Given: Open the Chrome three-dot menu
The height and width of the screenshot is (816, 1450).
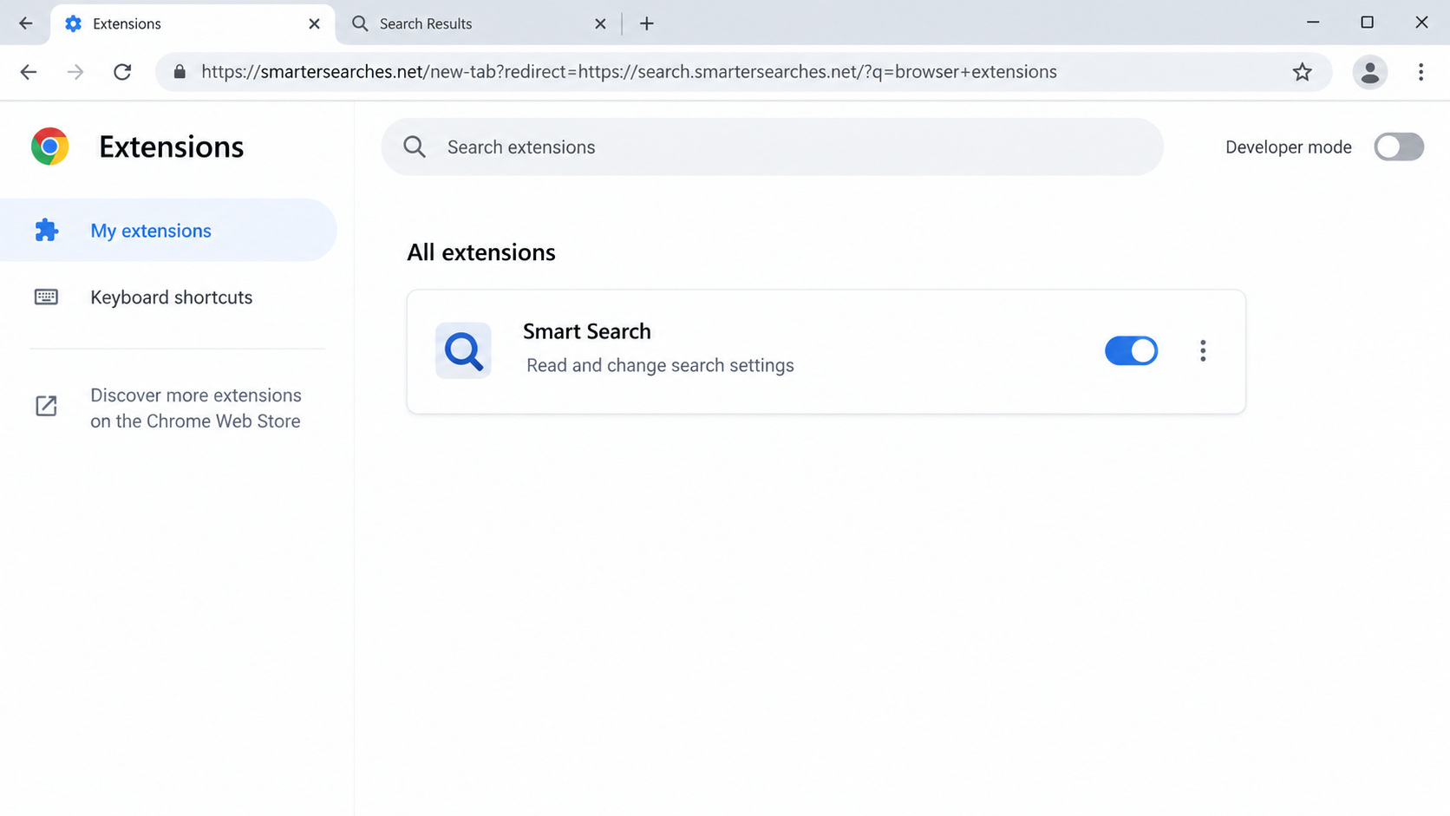Looking at the screenshot, I should point(1421,72).
